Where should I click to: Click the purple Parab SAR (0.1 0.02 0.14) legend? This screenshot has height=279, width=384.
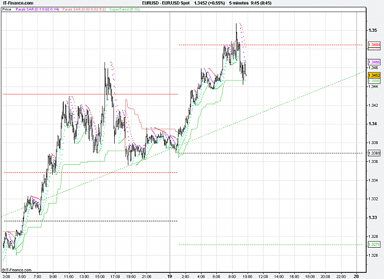[37, 9]
